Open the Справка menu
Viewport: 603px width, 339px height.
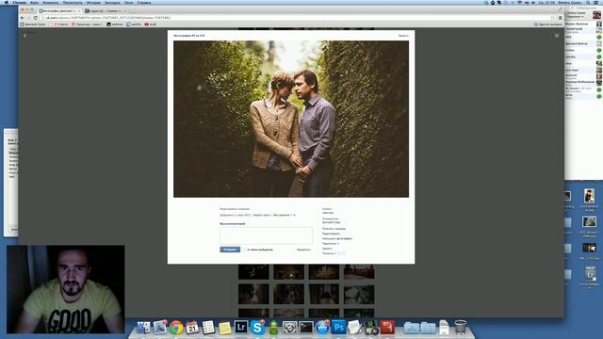(x=144, y=2)
